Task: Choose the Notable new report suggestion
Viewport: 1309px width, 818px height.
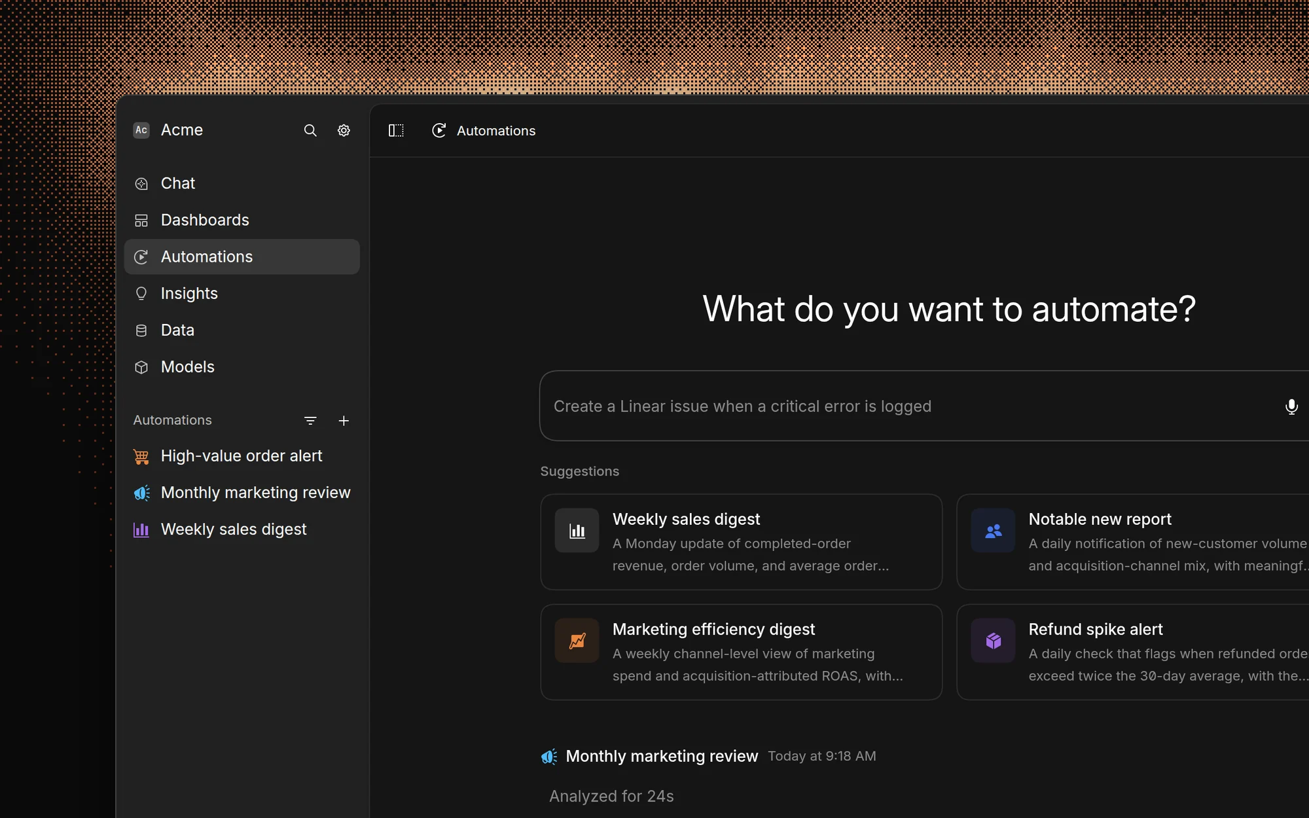Action: click(1133, 542)
